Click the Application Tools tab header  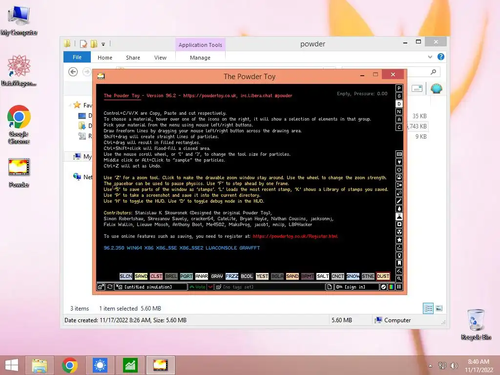click(200, 45)
